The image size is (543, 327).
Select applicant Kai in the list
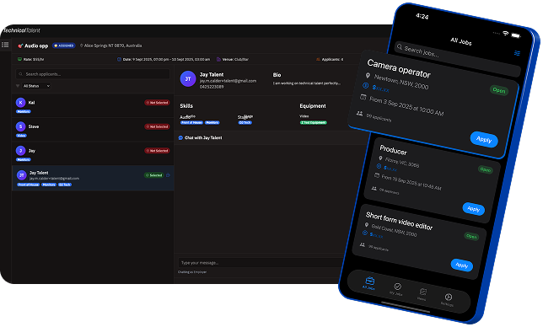tap(93, 105)
